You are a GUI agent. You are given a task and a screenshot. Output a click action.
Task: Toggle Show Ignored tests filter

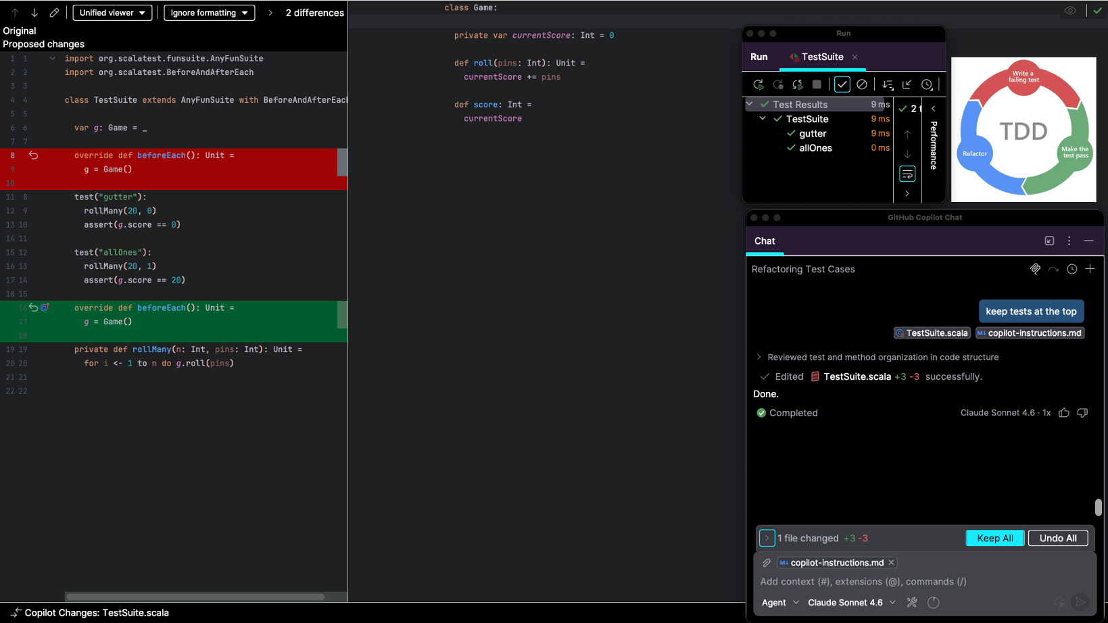[x=861, y=84]
